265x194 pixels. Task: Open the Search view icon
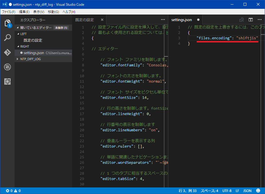pos(7,38)
